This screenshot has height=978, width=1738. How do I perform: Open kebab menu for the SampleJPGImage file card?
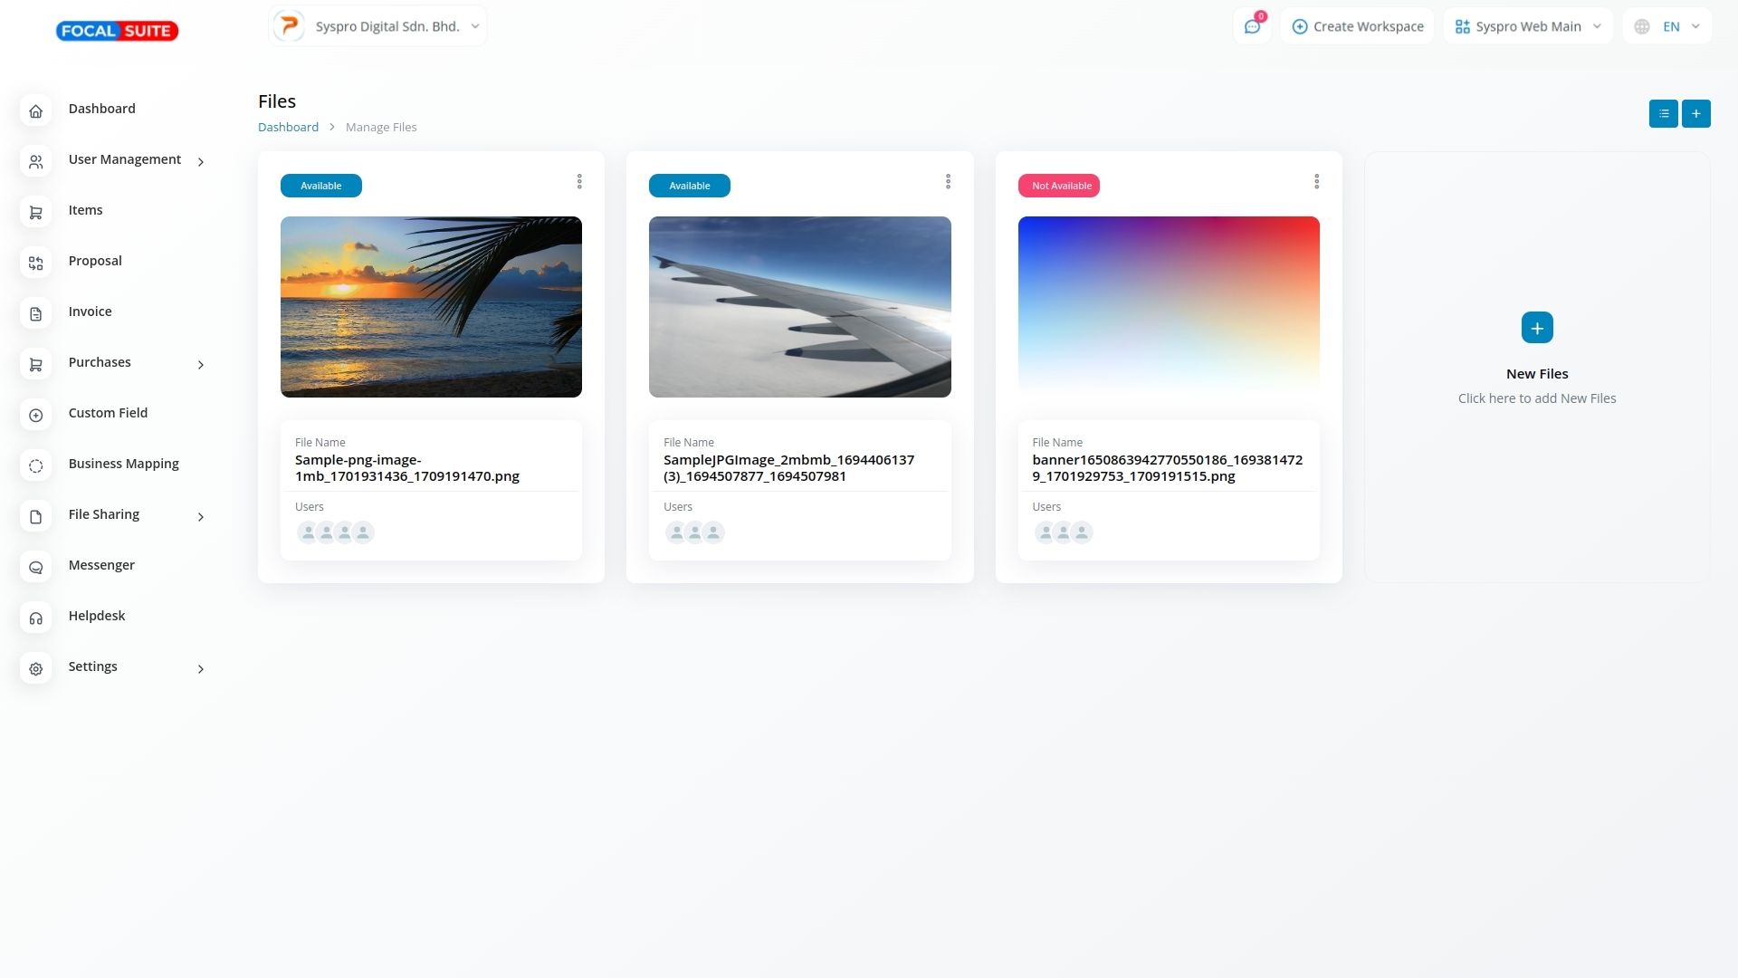click(x=948, y=182)
